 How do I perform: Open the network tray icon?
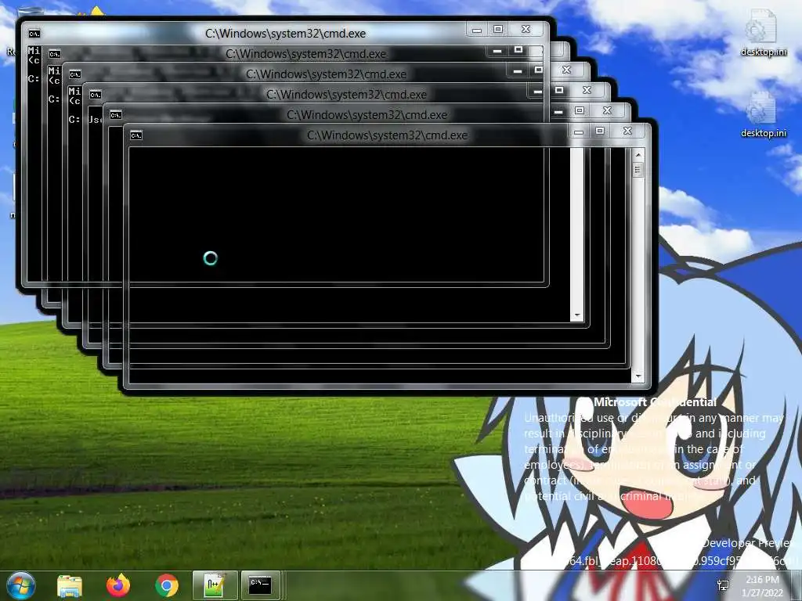tap(723, 585)
